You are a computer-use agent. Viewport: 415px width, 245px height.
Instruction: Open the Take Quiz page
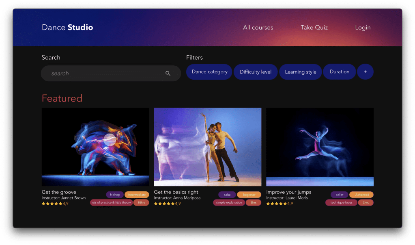click(314, 28)
